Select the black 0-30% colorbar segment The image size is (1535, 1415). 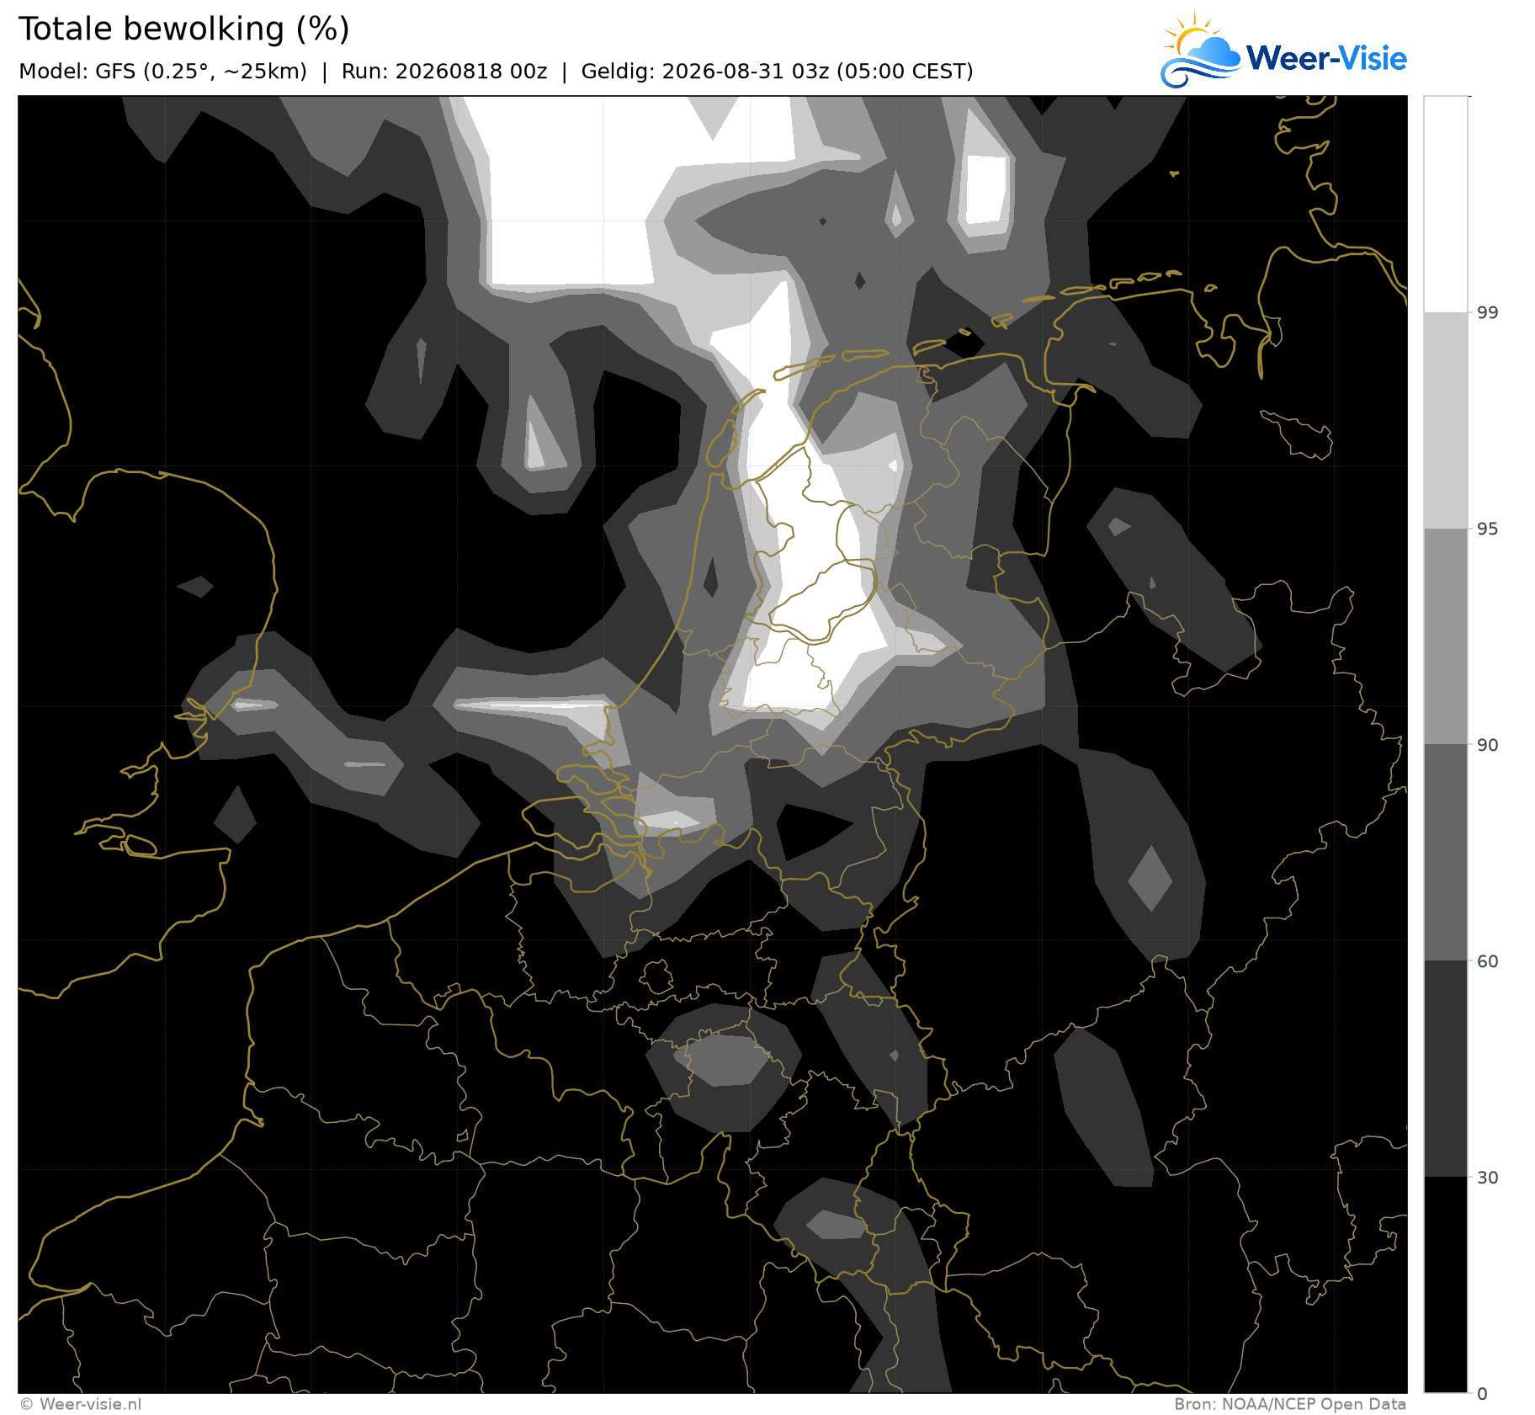coord(1446,1285)
